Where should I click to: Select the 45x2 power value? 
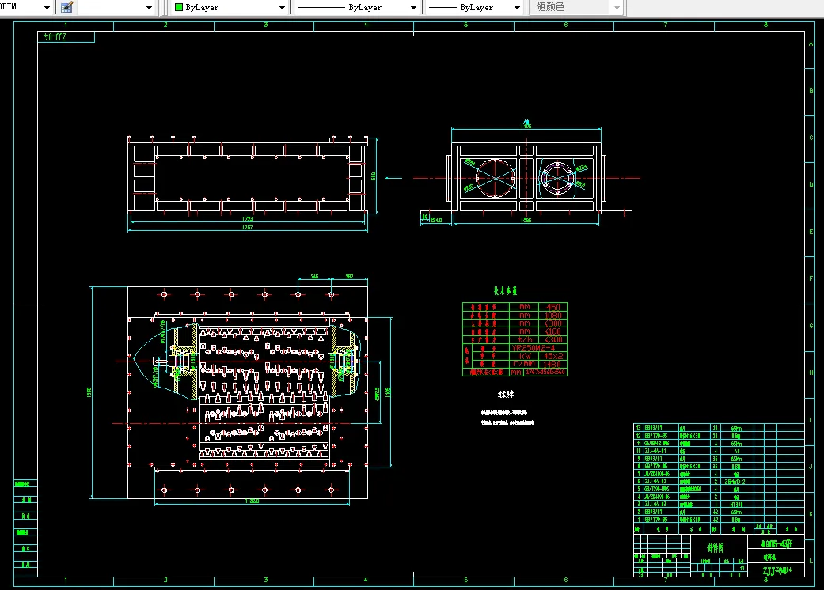tap(553, 356)
